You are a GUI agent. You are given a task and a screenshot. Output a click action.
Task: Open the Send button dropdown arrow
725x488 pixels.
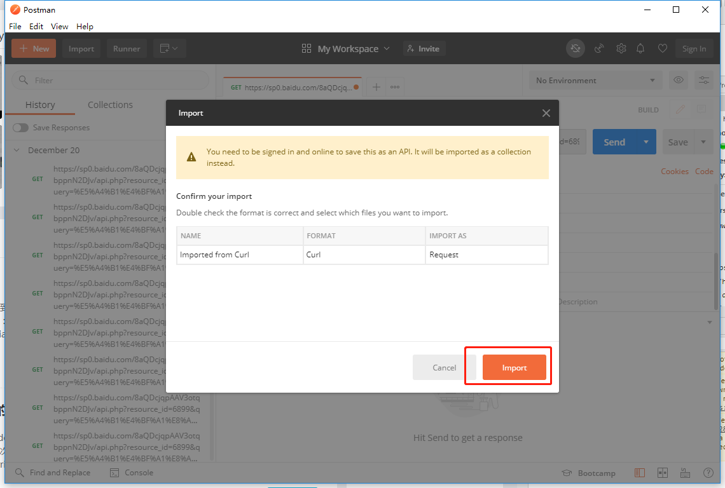point(646,142)
